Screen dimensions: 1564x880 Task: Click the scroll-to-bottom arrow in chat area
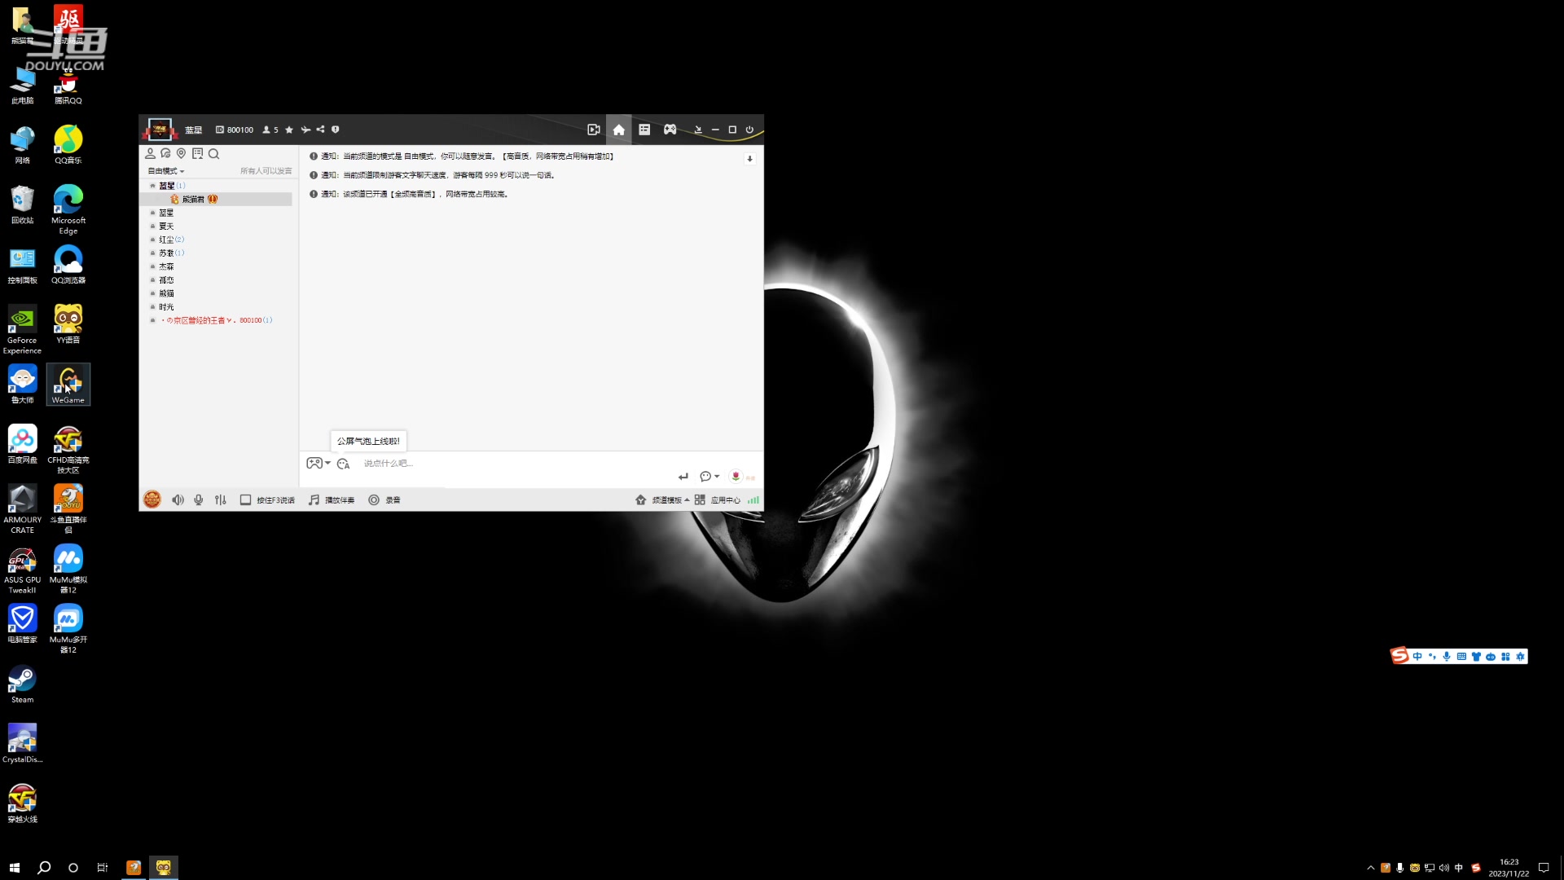[x=749, y=159]
